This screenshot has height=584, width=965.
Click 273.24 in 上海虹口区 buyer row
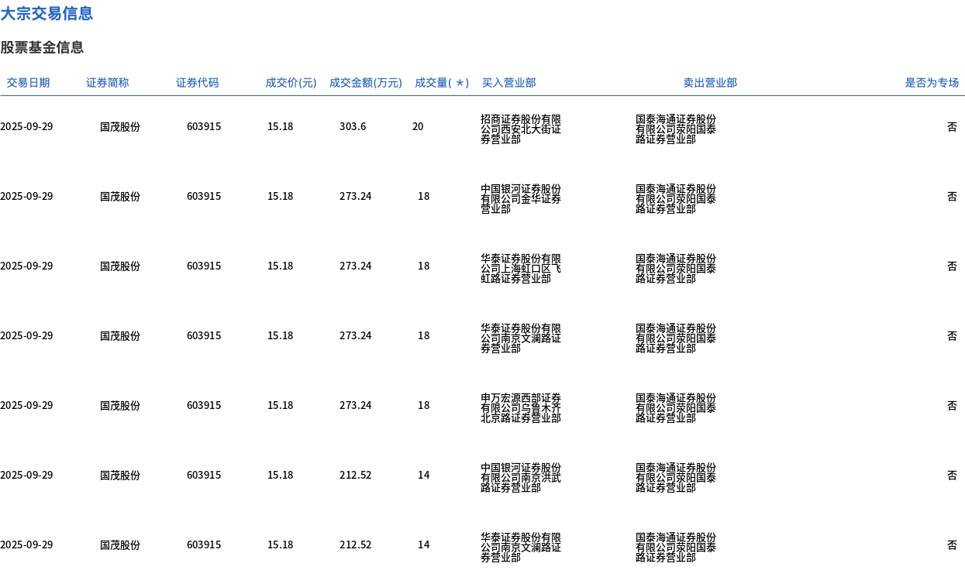click(x=355, y=266)
